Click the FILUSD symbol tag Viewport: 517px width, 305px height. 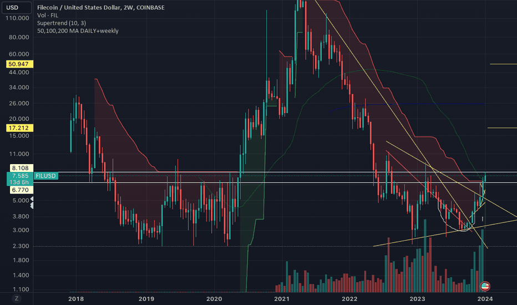coord(45,176)
